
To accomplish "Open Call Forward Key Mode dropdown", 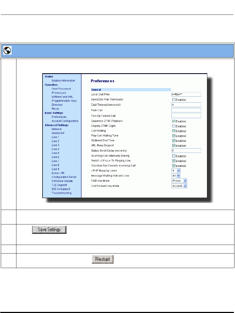I will pyautogui.click(x=179, y=186).
